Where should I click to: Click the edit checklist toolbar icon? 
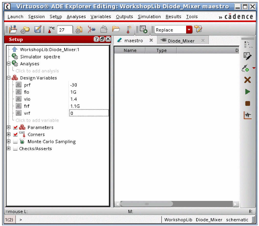(x=38, y=29)
